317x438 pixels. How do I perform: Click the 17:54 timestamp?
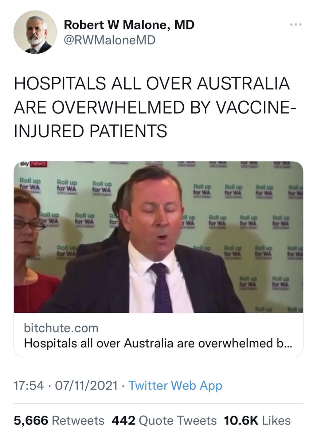coord(28,386)
